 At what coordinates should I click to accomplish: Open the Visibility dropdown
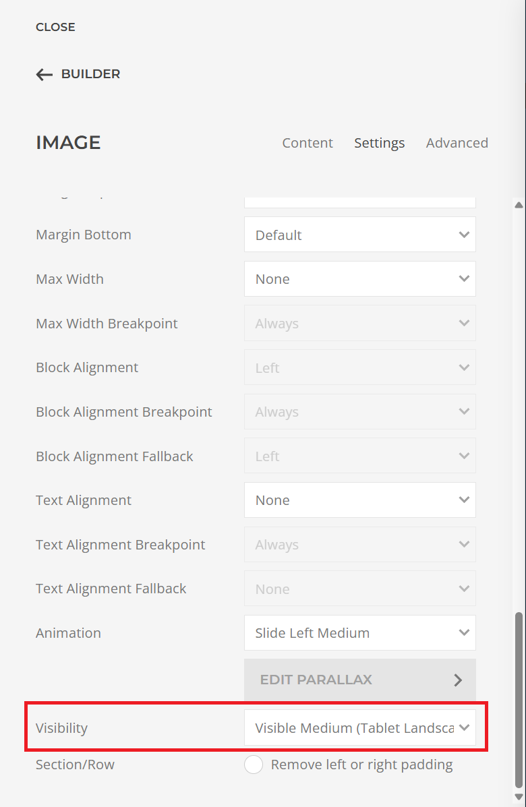point(359,728)
